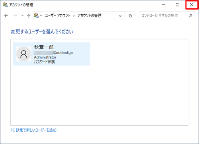Click the title bar accounts icon

pyautogui.click(x=5, y=5)
